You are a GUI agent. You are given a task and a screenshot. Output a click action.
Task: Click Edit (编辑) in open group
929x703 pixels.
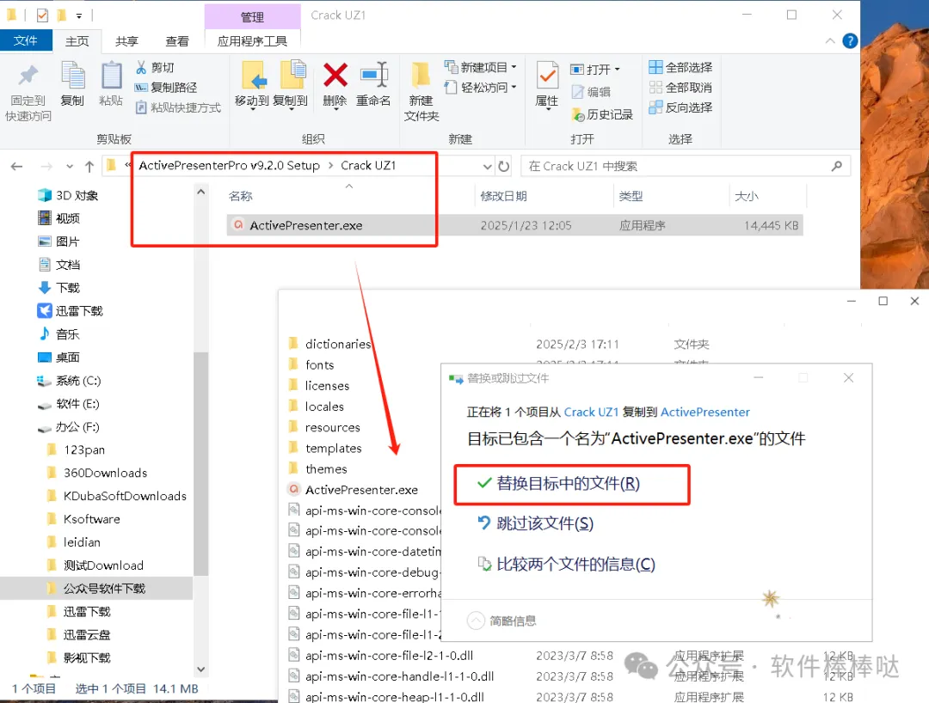[x=591, y=92]
